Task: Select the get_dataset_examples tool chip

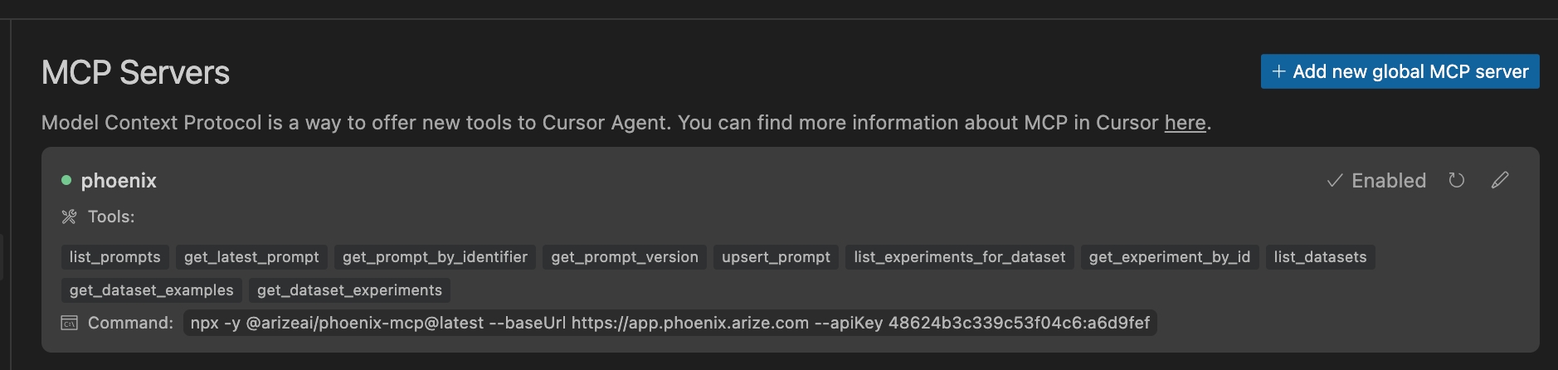Action: click(152, 290)
